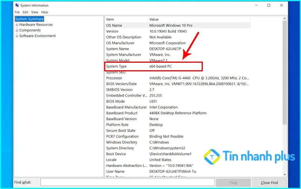Expand the Software Environment node
Image resolution: width=301 pixels, height=189 pixels.
click(17, 36)
